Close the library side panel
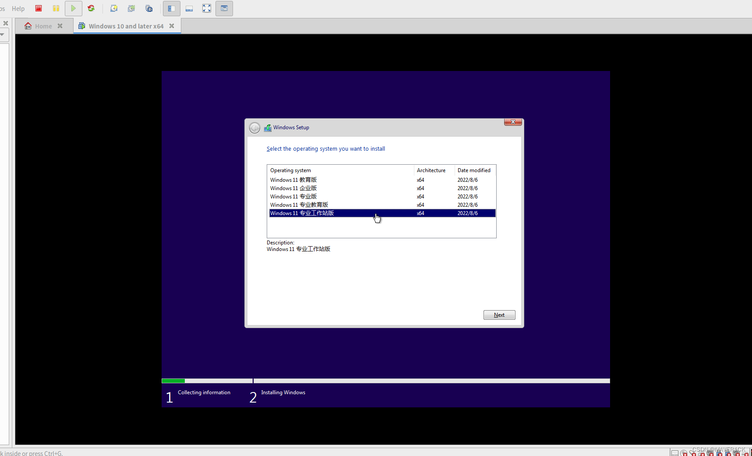 (6, 23)
